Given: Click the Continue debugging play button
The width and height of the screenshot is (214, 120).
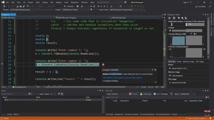Looking at the screenshot, I should (x=65, y=6).
